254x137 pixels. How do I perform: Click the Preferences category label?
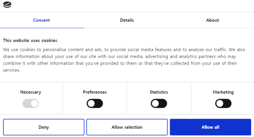pos(95,92)
